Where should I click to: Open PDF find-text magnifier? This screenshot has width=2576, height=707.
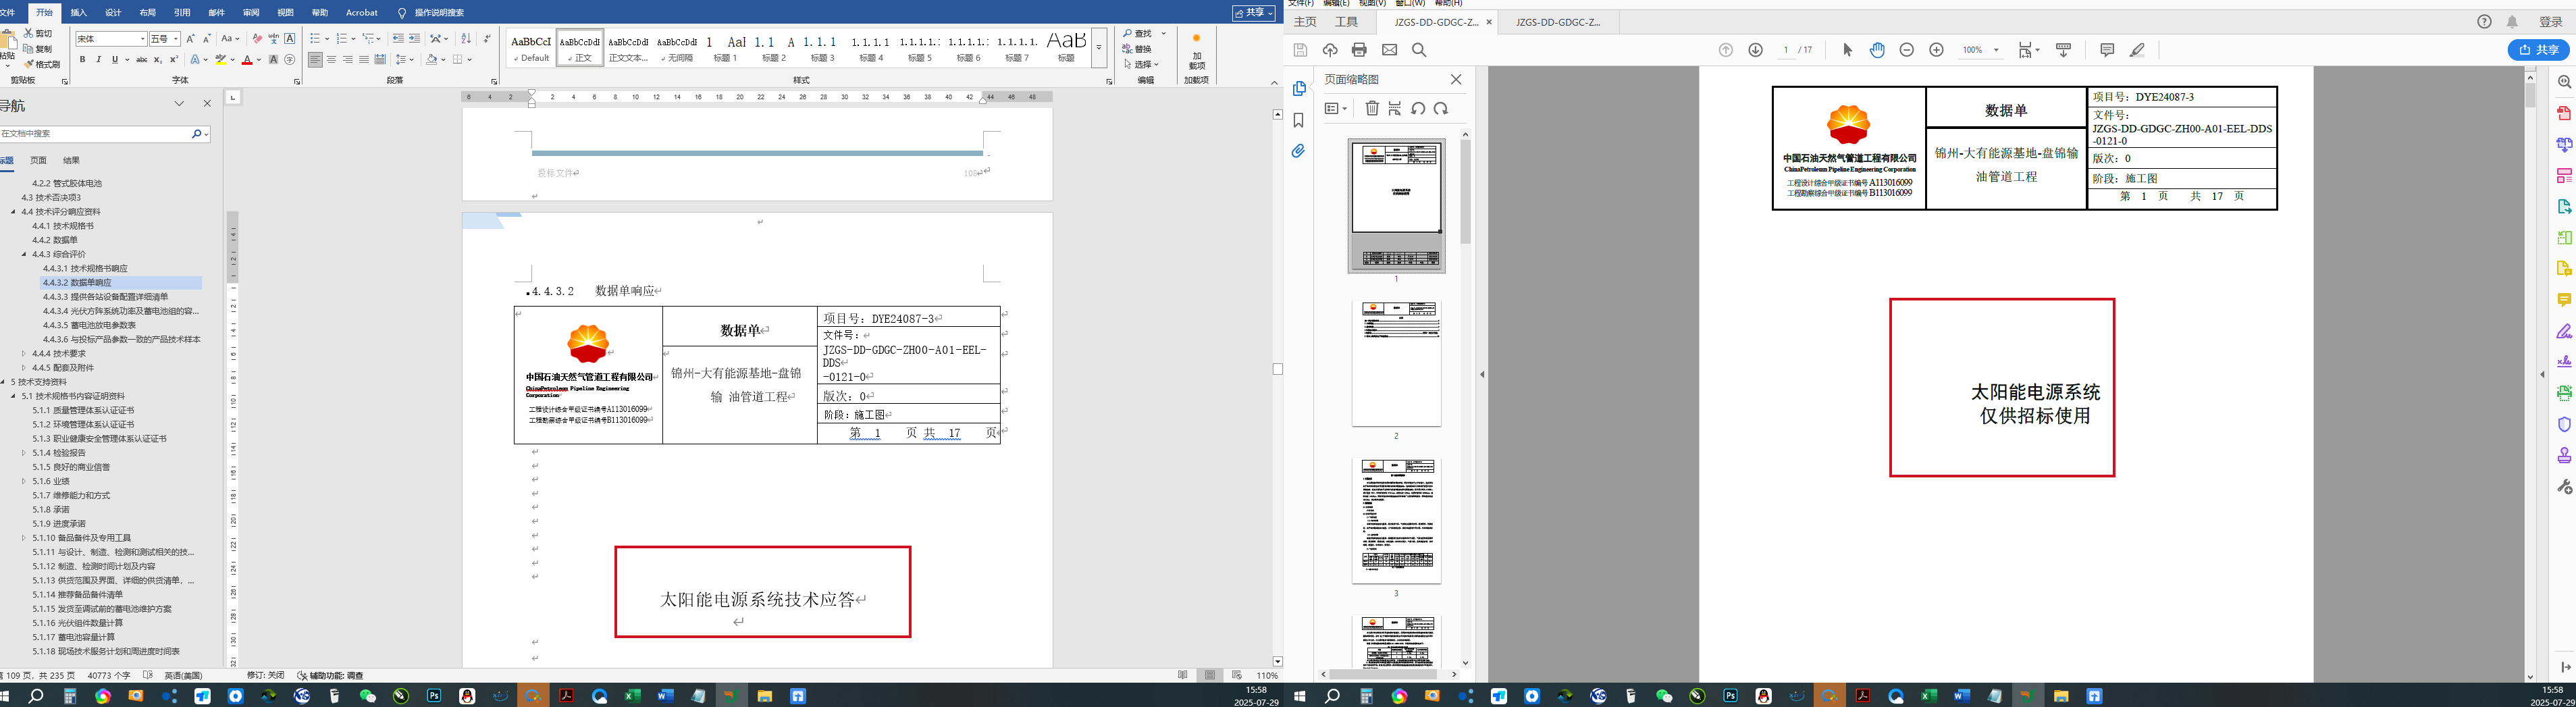pos(1419,50)
